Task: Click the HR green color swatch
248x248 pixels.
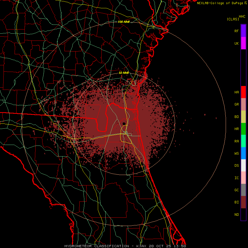Action: pyautogui.click(x=243, y=129)
